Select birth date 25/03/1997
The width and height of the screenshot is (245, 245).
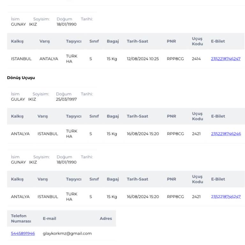click(66, 99)
